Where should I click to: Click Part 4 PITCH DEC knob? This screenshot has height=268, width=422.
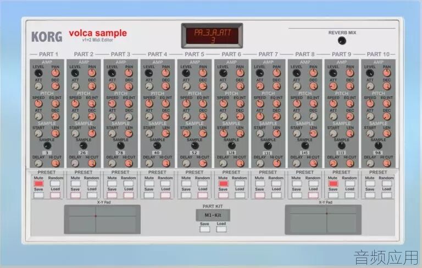[166, 117]
